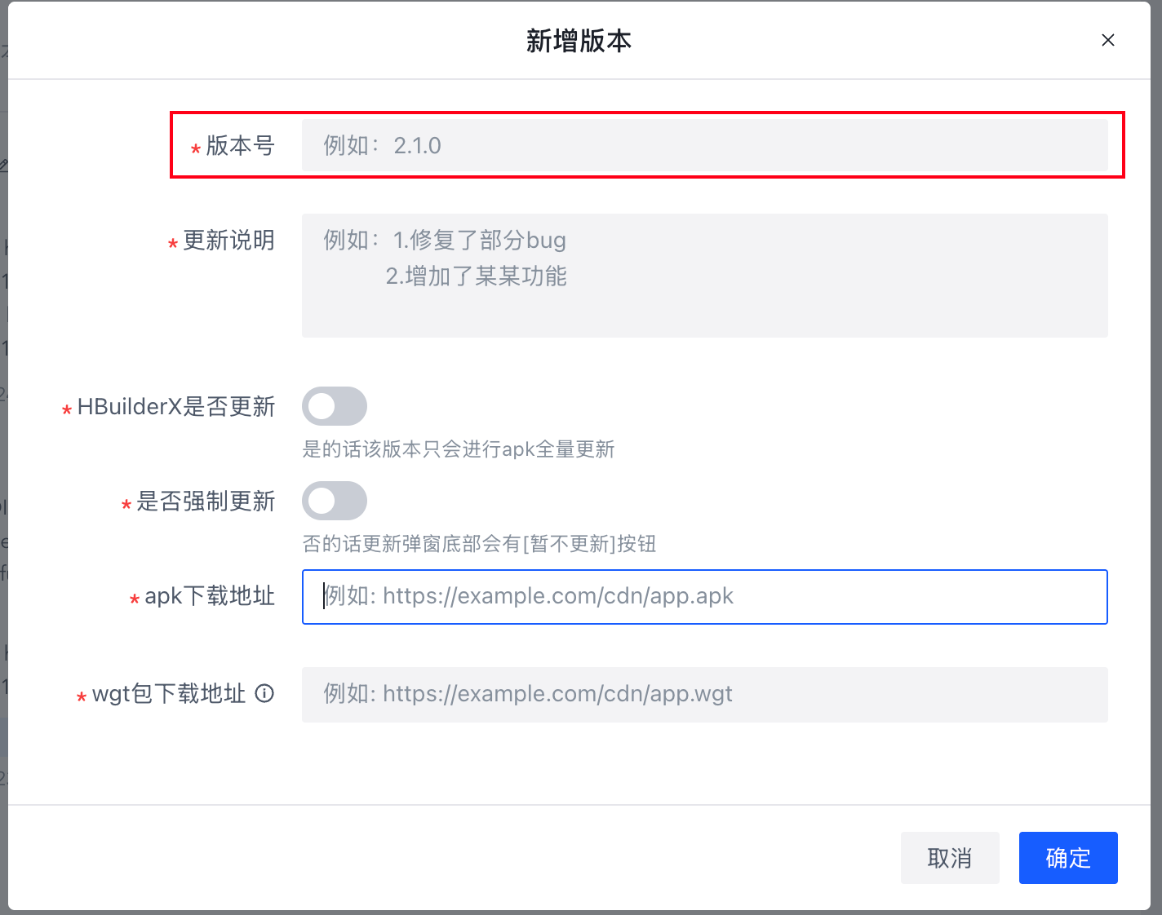
Task: Click the info icon beside wgt包下载地址
Action: [x=264, y=693]
